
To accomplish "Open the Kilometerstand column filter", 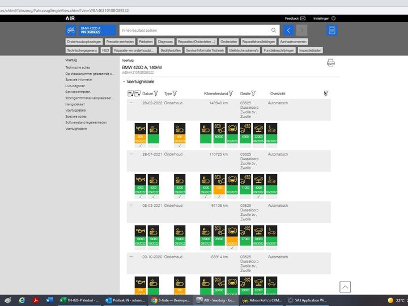I will point(231,93).
